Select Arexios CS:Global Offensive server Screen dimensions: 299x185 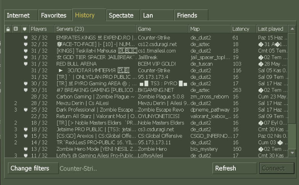point(96,136)
